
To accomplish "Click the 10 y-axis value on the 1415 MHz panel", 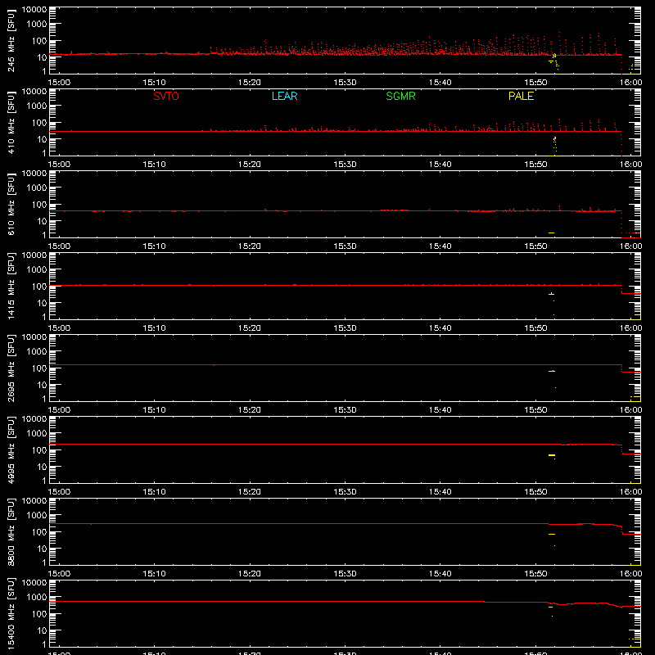I will click(x=42, y=303).
